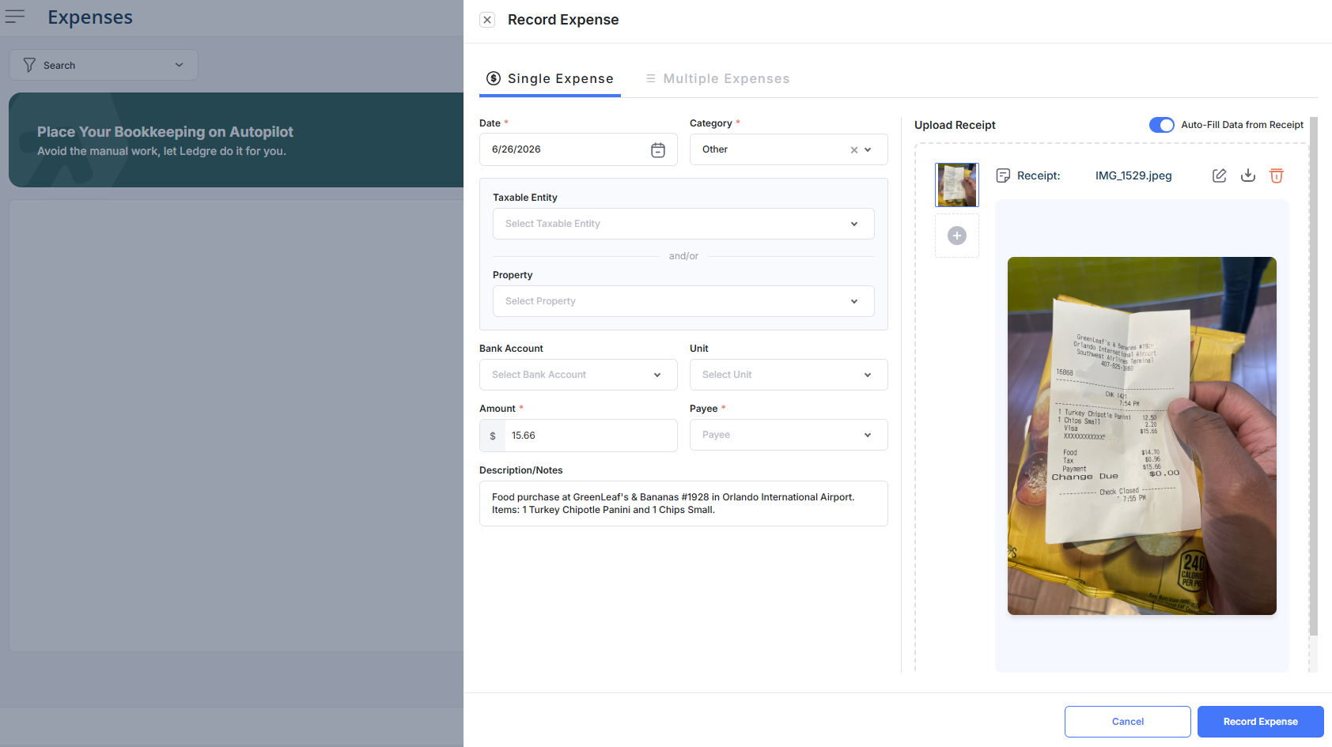Click the Expenses page title

90,17
